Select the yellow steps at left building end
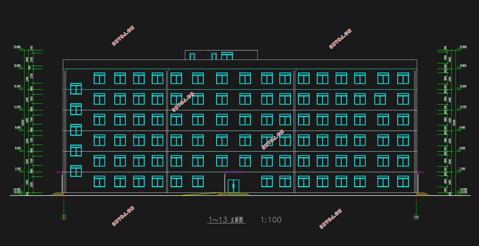 [58, 194]
